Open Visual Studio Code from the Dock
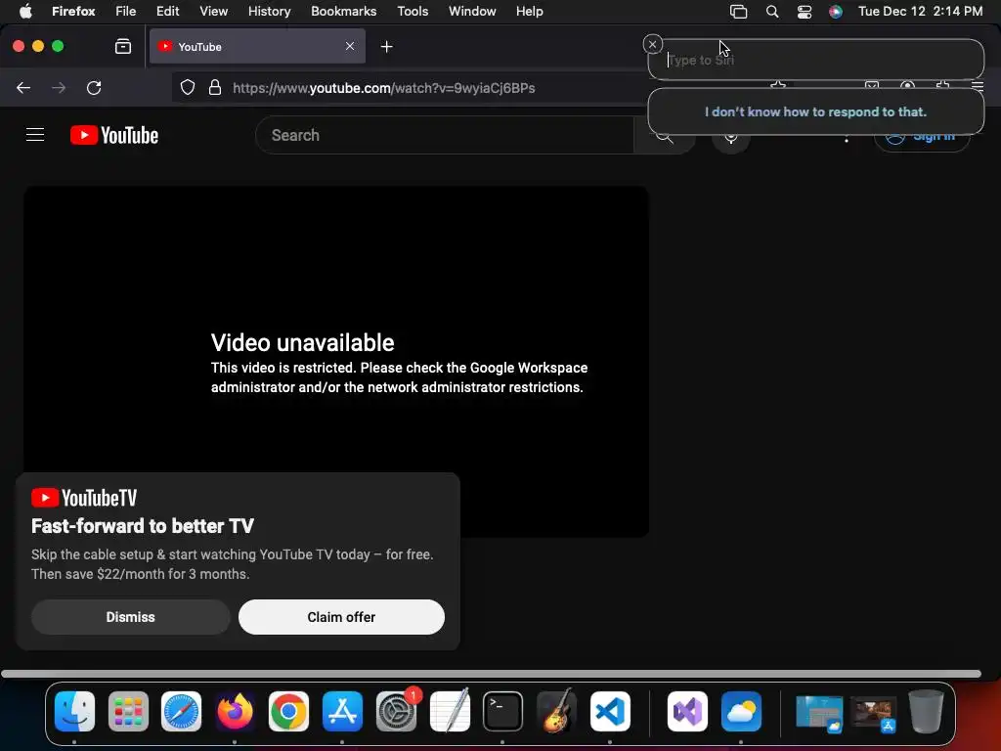 tap(610, 711)
